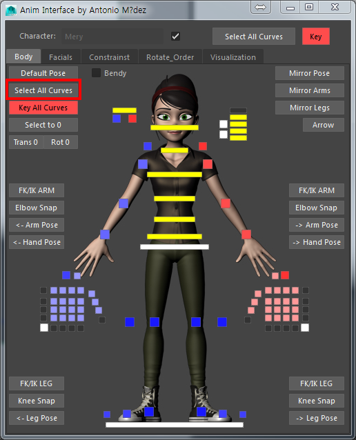Click Select All Curves in Body tab
The width and height of the screenshot is (356, 440).
click(43, 90)
